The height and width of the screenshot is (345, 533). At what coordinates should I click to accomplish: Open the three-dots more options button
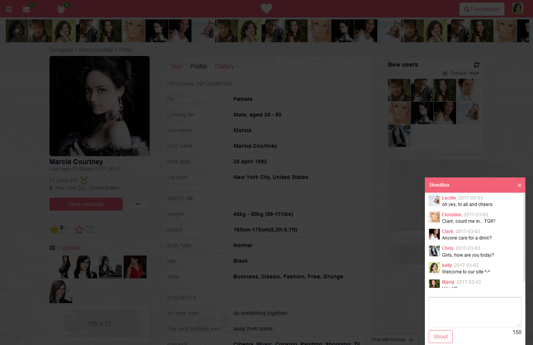click(x=138, y=204)
